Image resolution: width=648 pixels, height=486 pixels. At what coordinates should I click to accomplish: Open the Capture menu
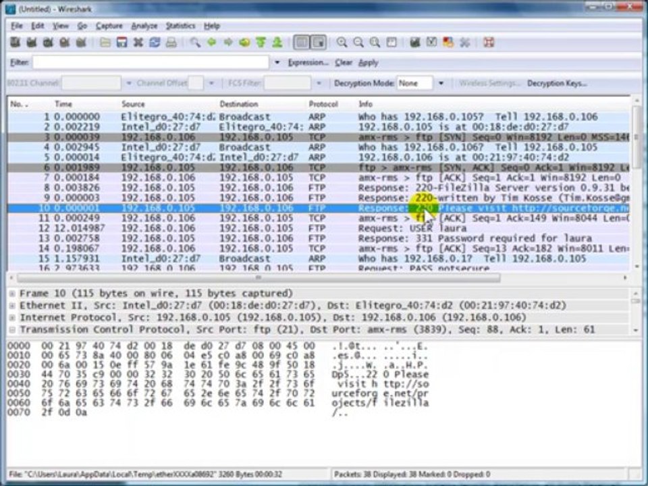109,26
